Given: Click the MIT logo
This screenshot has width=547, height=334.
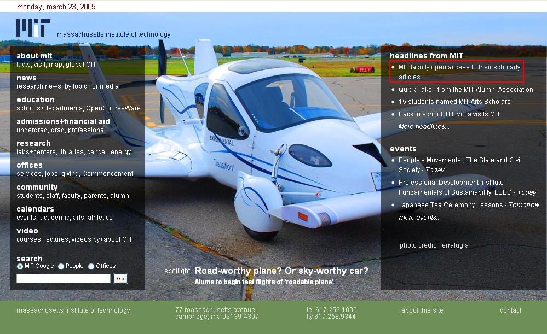Looking at the screenshot, I should (33, 27).
